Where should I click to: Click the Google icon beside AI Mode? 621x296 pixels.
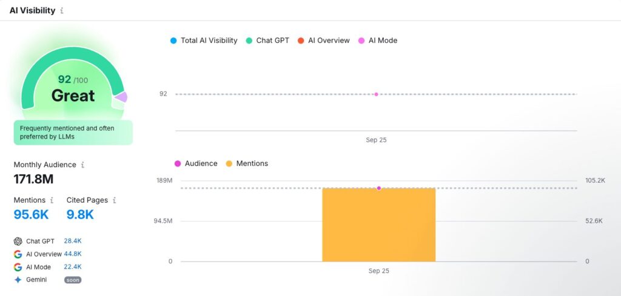(x=18, y=267)
